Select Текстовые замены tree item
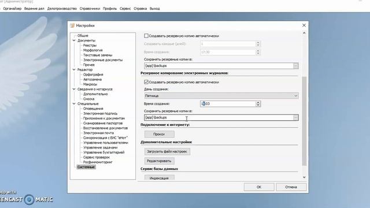 click(98, 55)
